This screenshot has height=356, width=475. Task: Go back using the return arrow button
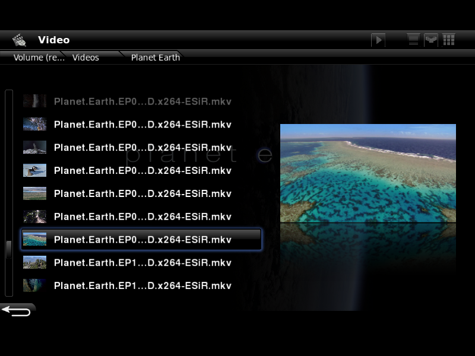17,310
